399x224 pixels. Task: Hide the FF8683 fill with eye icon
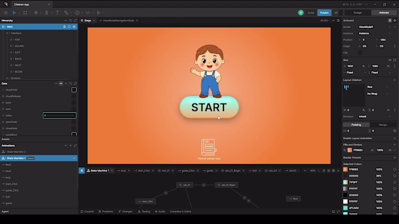pos(390,150)
